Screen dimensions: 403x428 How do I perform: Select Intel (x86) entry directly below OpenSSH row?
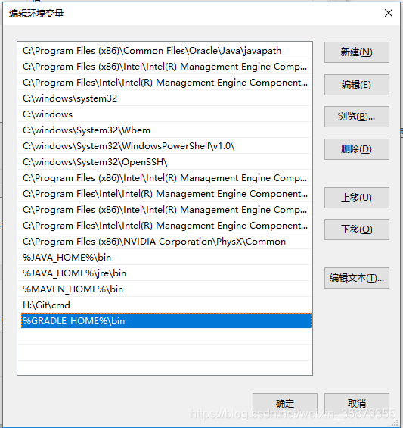click(165, 178)
